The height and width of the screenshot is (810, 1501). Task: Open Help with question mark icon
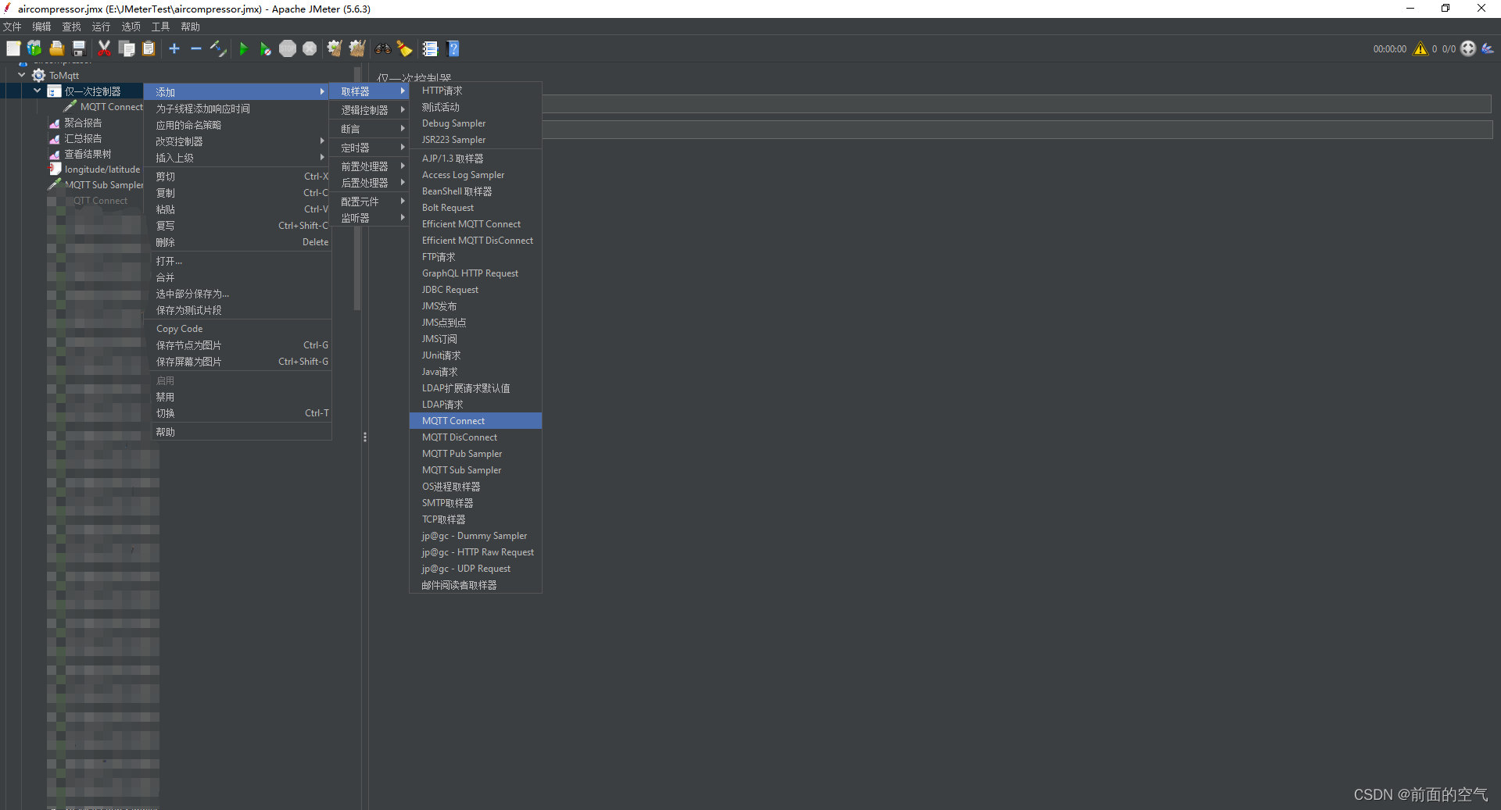(453, 48)
